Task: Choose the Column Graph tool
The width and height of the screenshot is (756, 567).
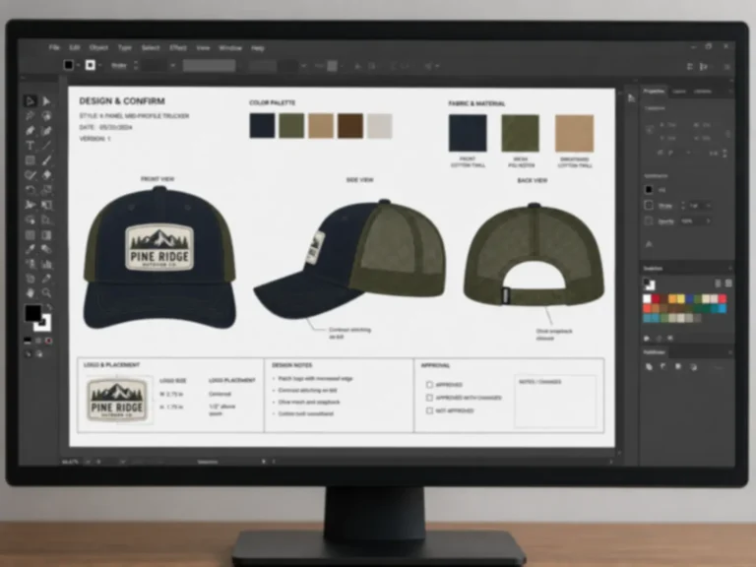Action: [46, 264]
